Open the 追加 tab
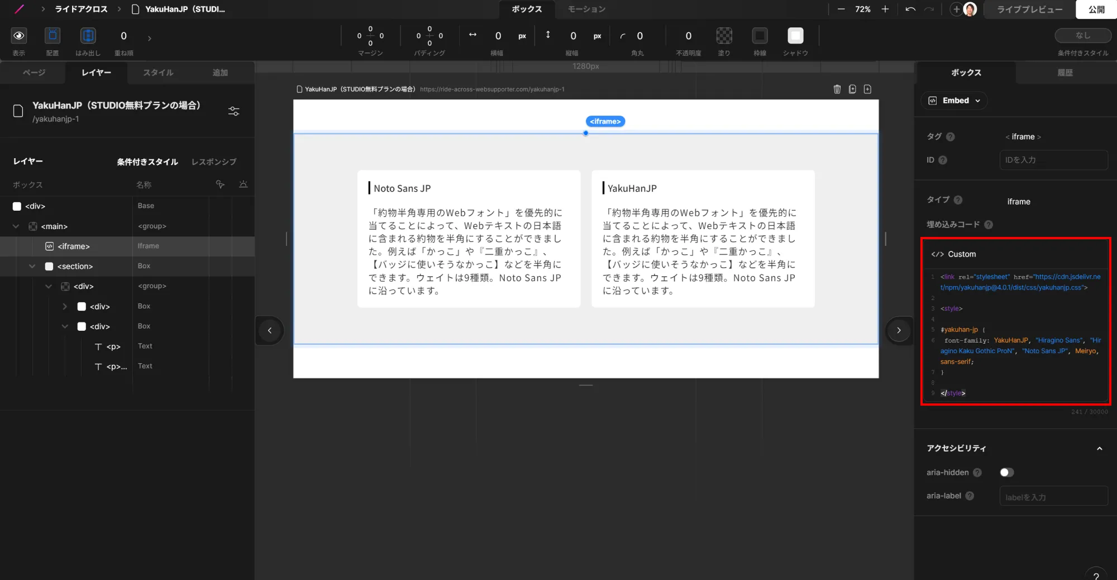This screenshot has width=1117, height=580. click(x=220, y=73)
